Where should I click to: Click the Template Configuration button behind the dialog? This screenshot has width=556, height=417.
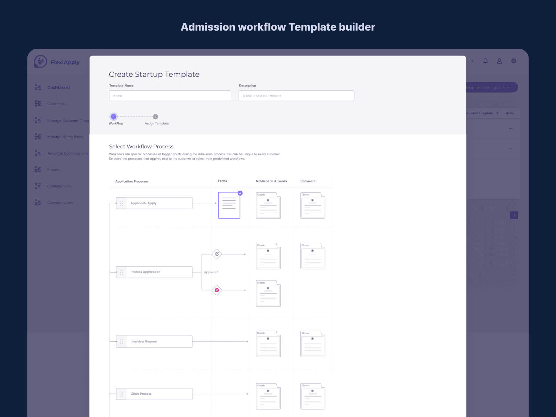click(492, 87)
